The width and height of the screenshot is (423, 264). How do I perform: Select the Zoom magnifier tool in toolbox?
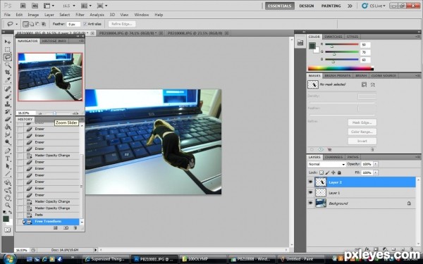(x=8, y=206)
